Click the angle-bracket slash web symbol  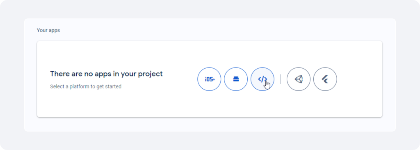[x=262, y=79]
